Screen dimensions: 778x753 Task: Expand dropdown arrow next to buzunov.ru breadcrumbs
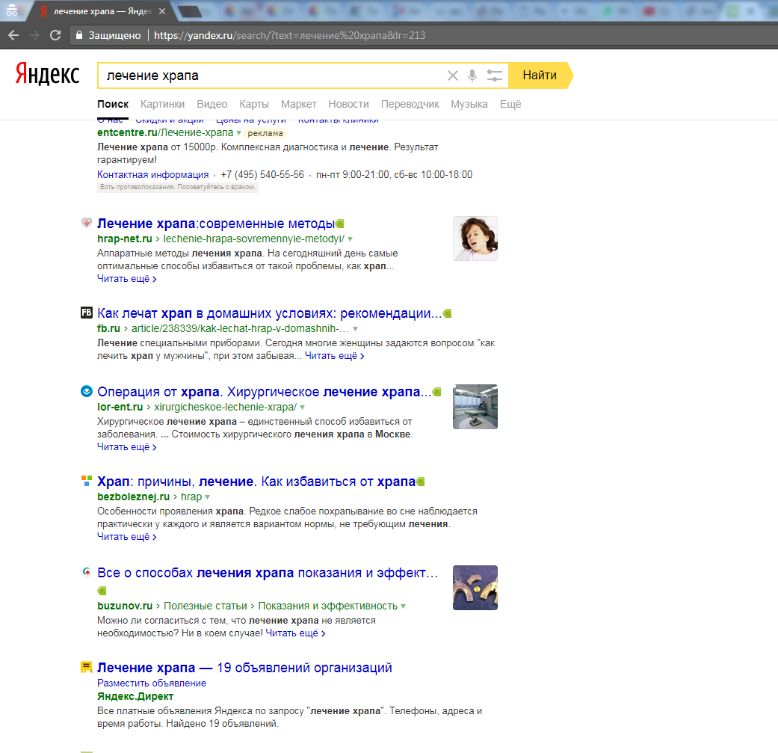[x=403, y=606]
